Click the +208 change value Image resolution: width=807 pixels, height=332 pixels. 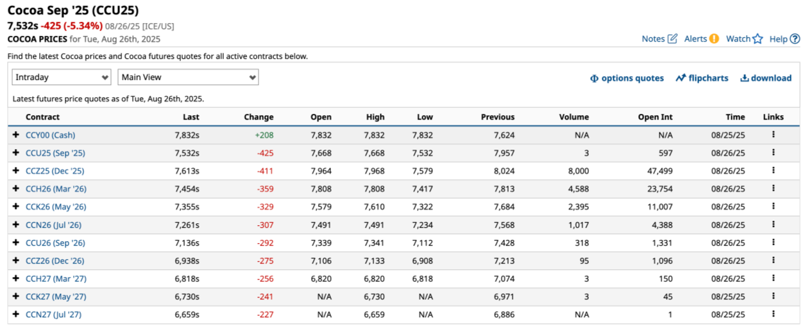(264, 135)
